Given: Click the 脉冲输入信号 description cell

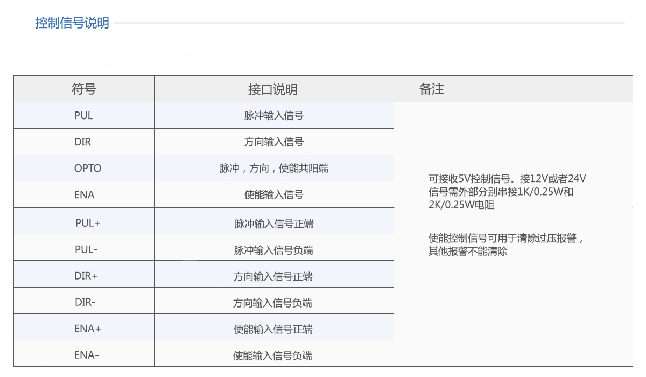Looking at the screenshot, I should [x=273, y=115].
